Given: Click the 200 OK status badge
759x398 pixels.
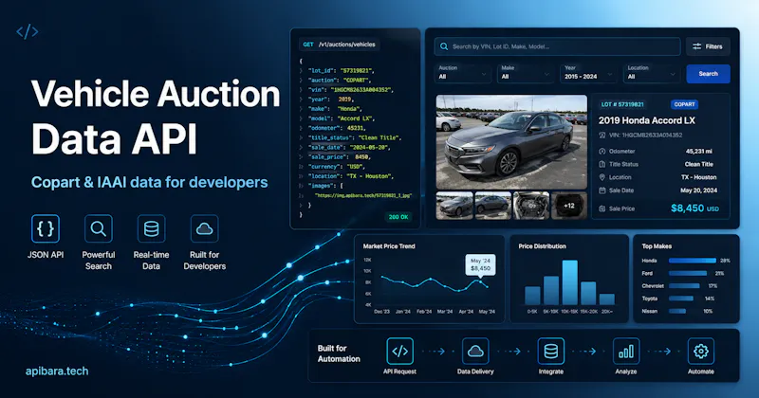Looking at the screenshot, I should (398, 217).
